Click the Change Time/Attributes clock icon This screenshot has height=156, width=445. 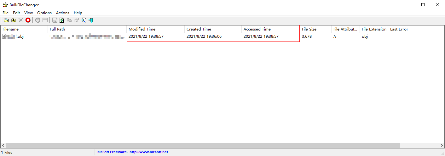click(38, 20)
